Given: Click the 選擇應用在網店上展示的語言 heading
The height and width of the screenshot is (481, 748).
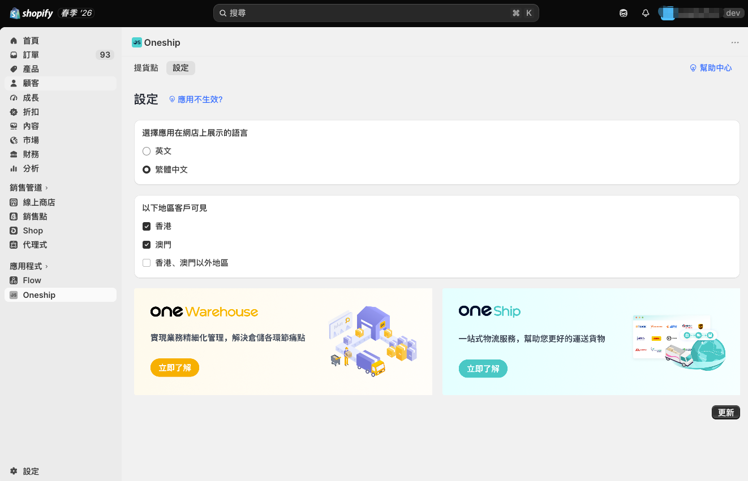Looking at the screenshot, I should (195, 133).
